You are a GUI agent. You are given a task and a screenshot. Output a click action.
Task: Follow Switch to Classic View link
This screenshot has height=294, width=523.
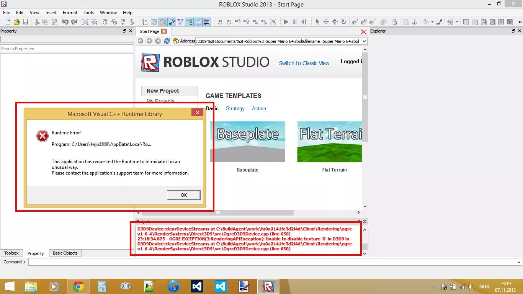[x=304, y=63]
